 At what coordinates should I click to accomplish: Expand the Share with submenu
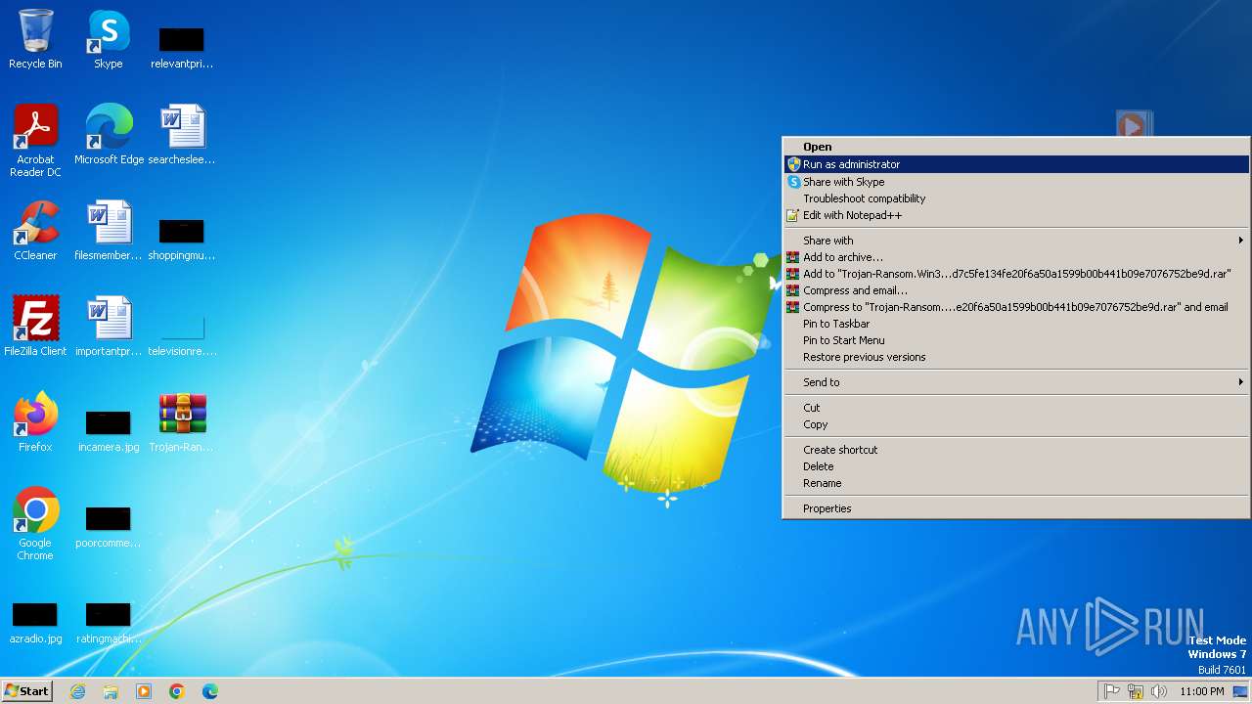point(1016,241)
